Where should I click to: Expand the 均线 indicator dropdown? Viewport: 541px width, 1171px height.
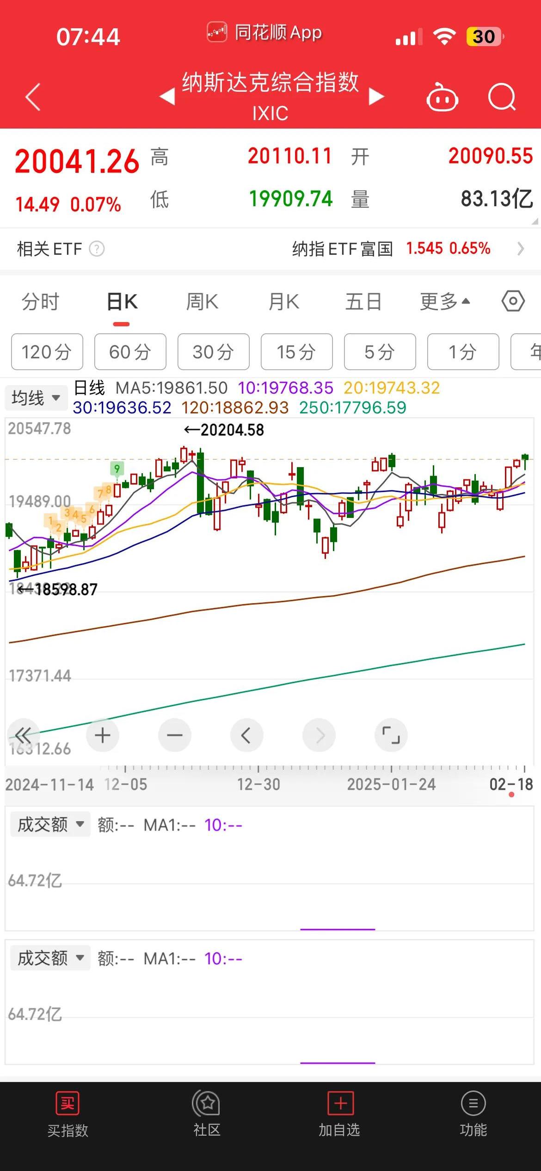[x=36, y=398]
